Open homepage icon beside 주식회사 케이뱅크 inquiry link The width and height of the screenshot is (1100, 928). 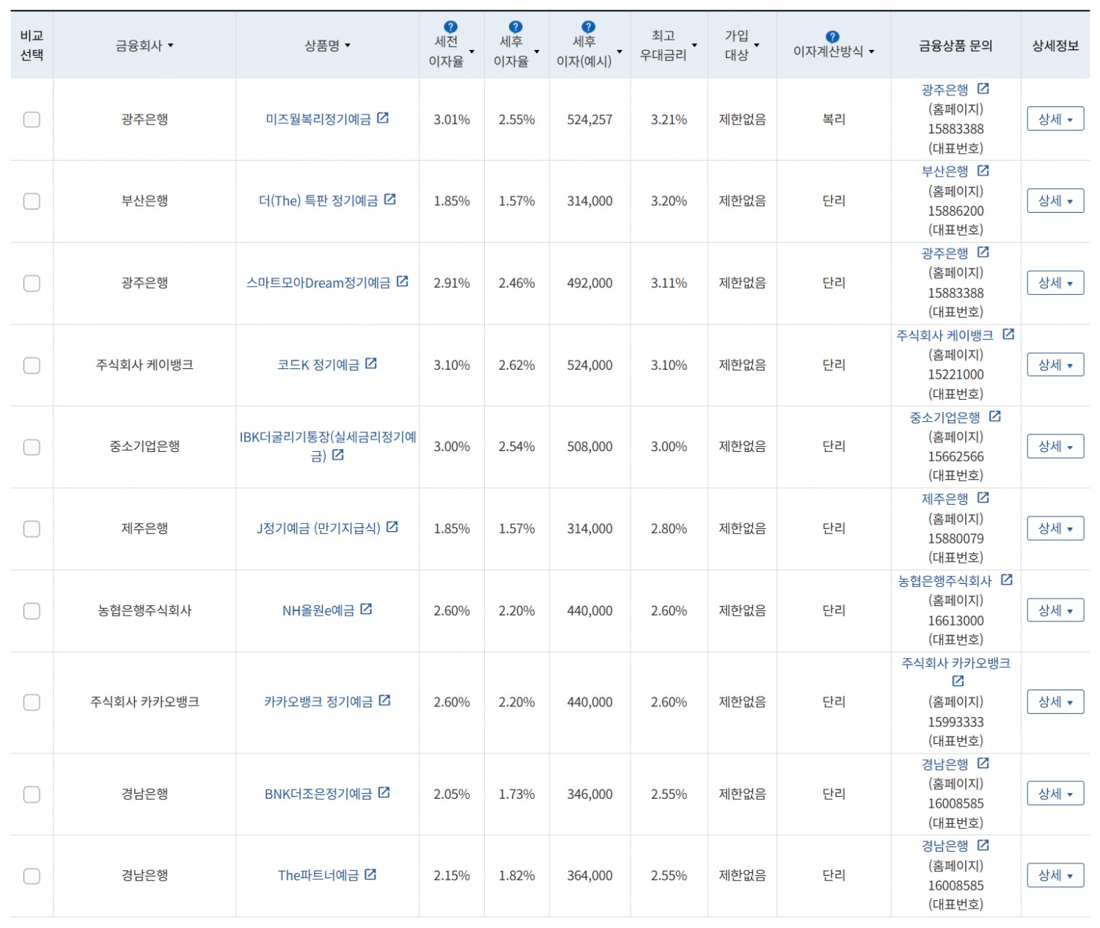coord(1008,335)
